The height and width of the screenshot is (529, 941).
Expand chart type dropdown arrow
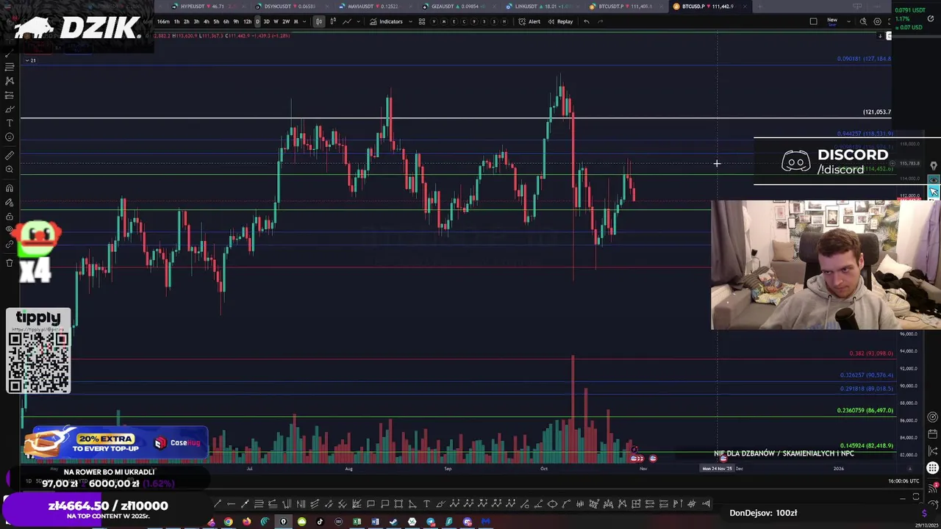click(358, 21)
